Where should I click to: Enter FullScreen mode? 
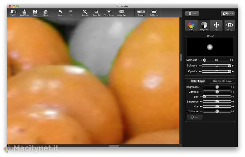point(154,12)
